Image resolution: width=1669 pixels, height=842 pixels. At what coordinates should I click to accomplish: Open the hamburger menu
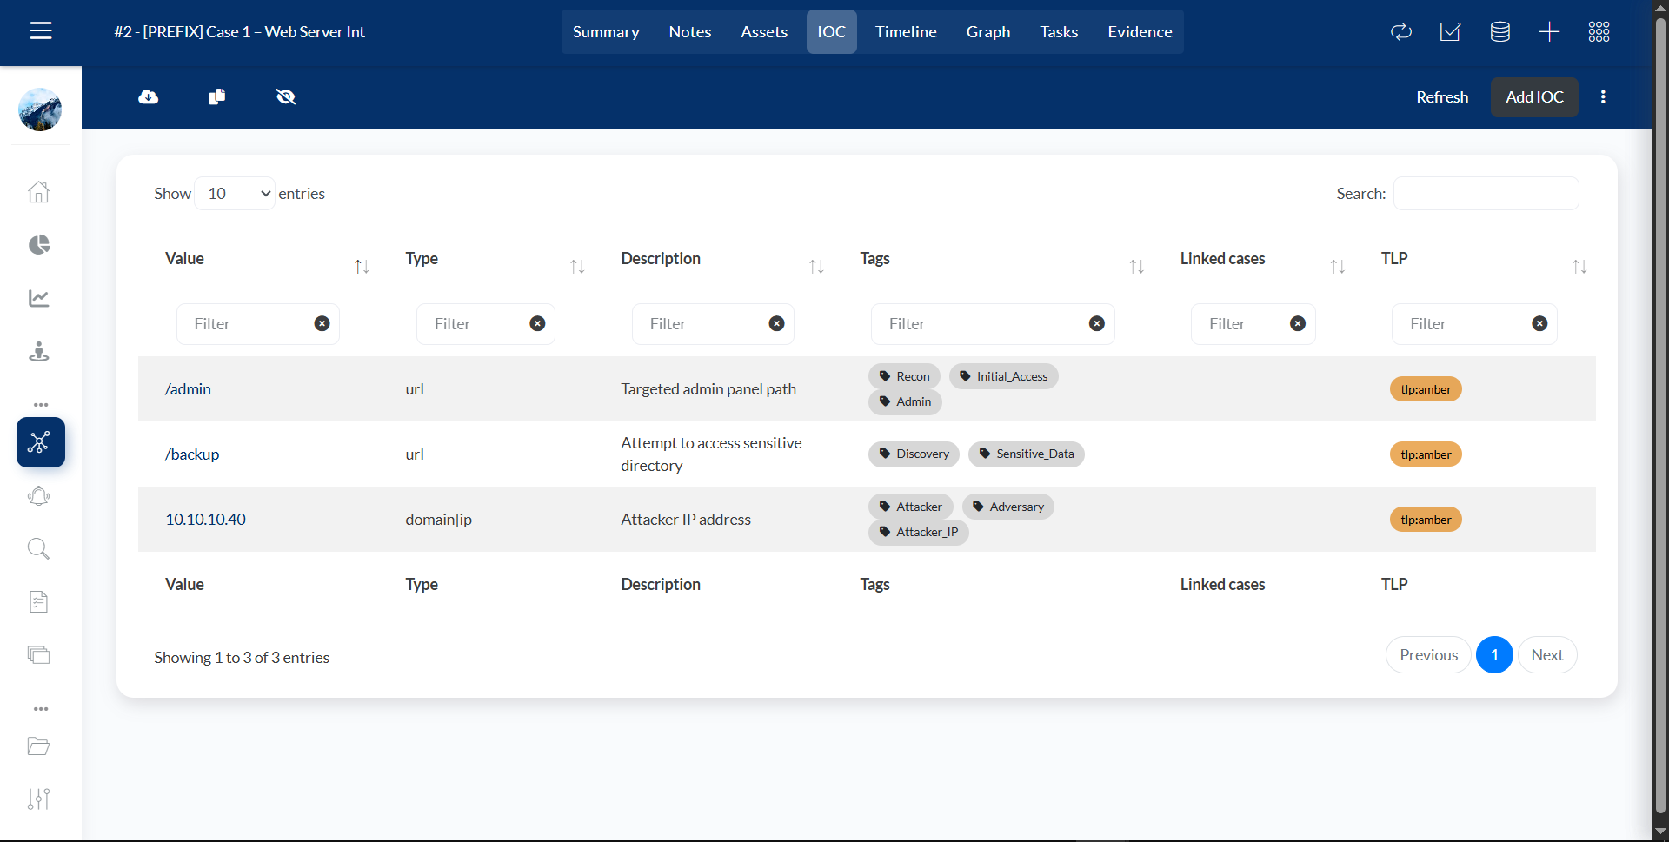point(41,31)
